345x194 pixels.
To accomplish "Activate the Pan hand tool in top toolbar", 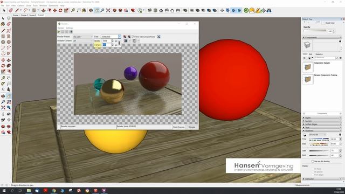I will coord(96,10).
